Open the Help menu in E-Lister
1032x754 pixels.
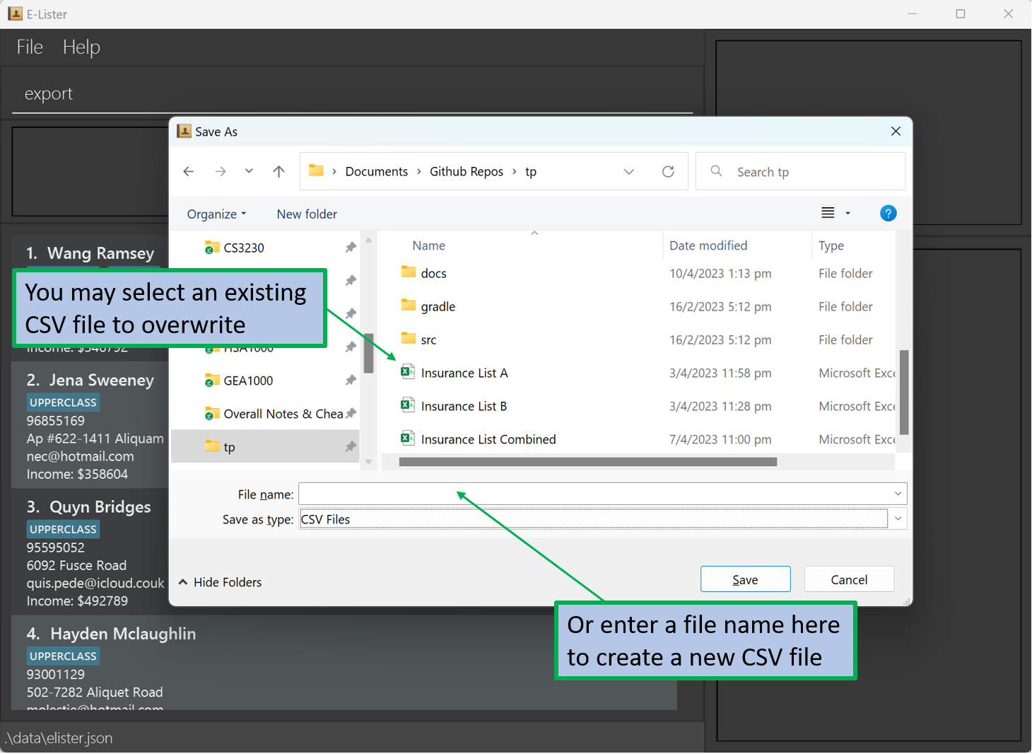tap(81, 47)
